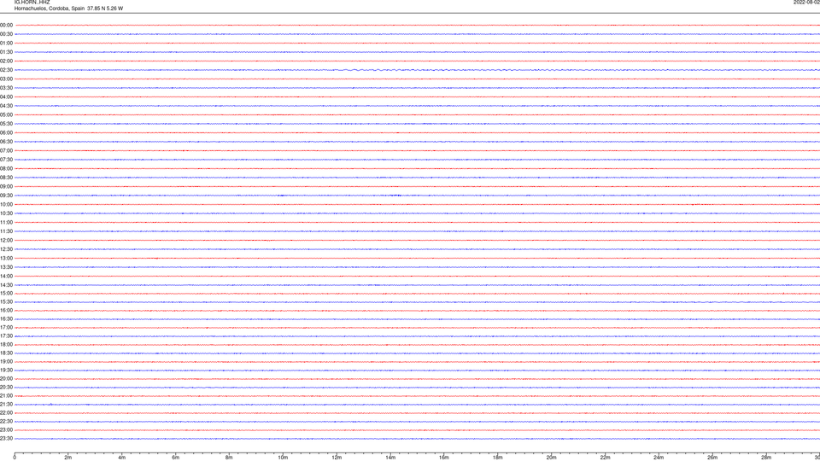Click the channel code 'IG.HORN..HHZ' header
The height and width of the screenshot is (461, 820).
pyautogui.click(x=32, y=2)
